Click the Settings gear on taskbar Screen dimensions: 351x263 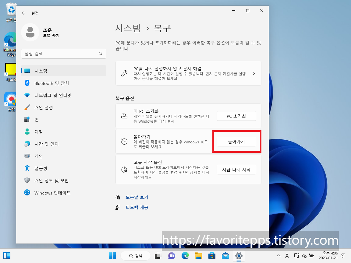click(239, 256)
